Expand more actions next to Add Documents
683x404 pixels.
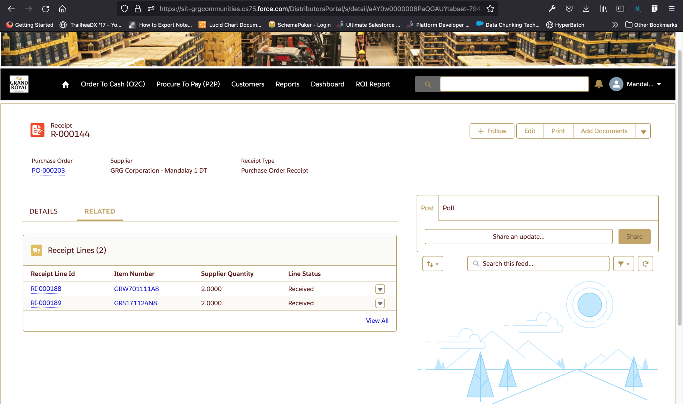[x=643, y=131]
